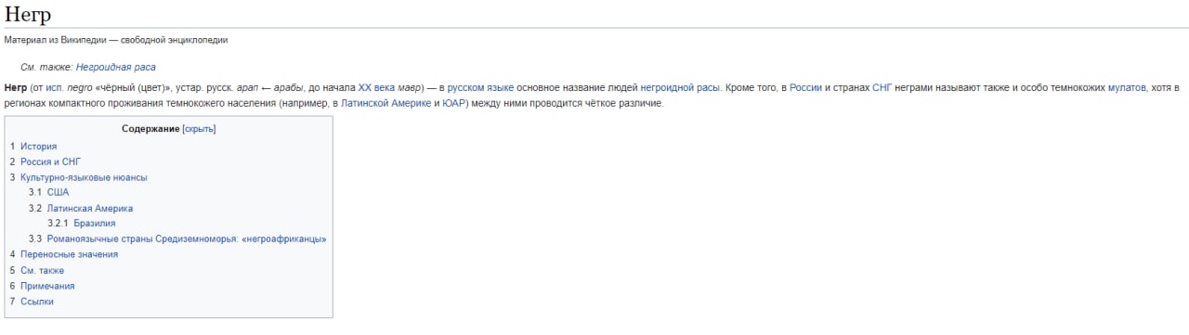Follow the негроидной расы link in intro

pyautogui.click(x=680, y=87)
